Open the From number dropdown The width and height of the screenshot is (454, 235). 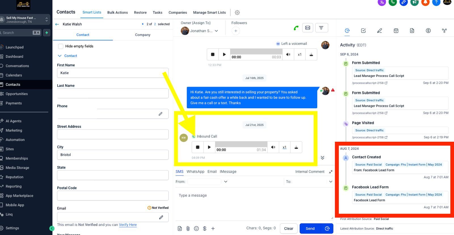click(x=226, y=182)
